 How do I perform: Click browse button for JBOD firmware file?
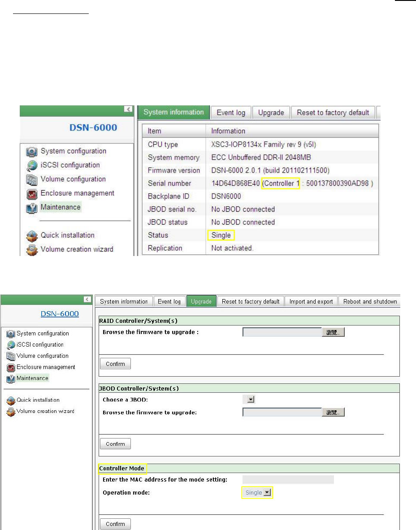pyautogui.click(x=333, y=413)
